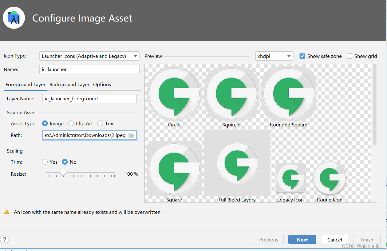
Task: Switch to the Options tab
Action: coord(102,85)
